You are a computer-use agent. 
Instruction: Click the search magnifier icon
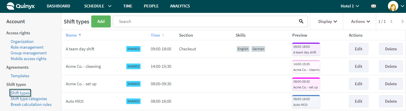301,21
